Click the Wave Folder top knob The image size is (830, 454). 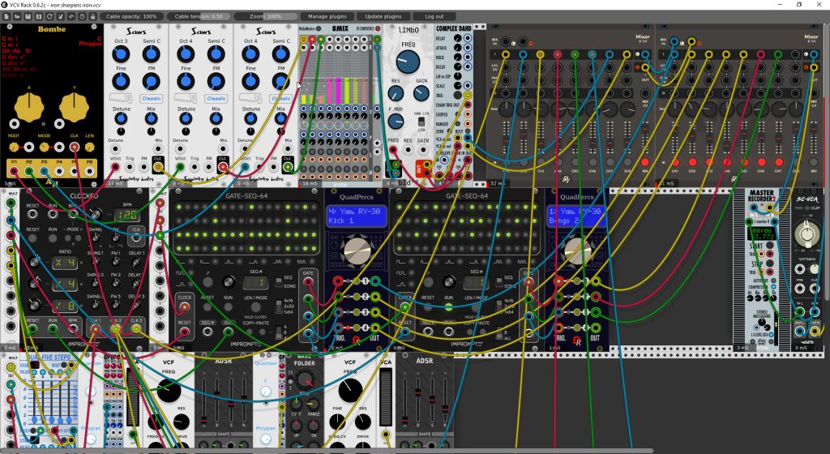tap(305, 379)
